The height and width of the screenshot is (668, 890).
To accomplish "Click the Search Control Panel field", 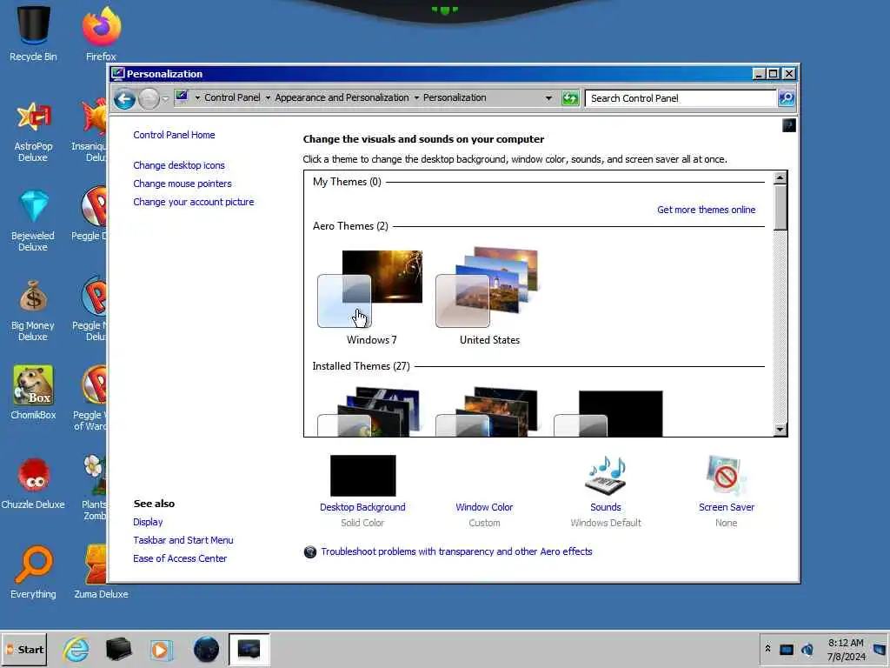I will (681, 98).
